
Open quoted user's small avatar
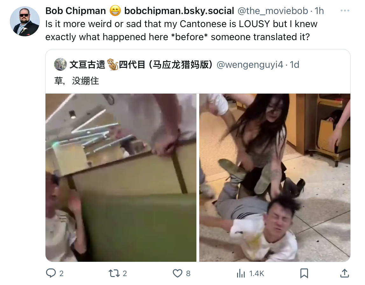coord(60,65)
